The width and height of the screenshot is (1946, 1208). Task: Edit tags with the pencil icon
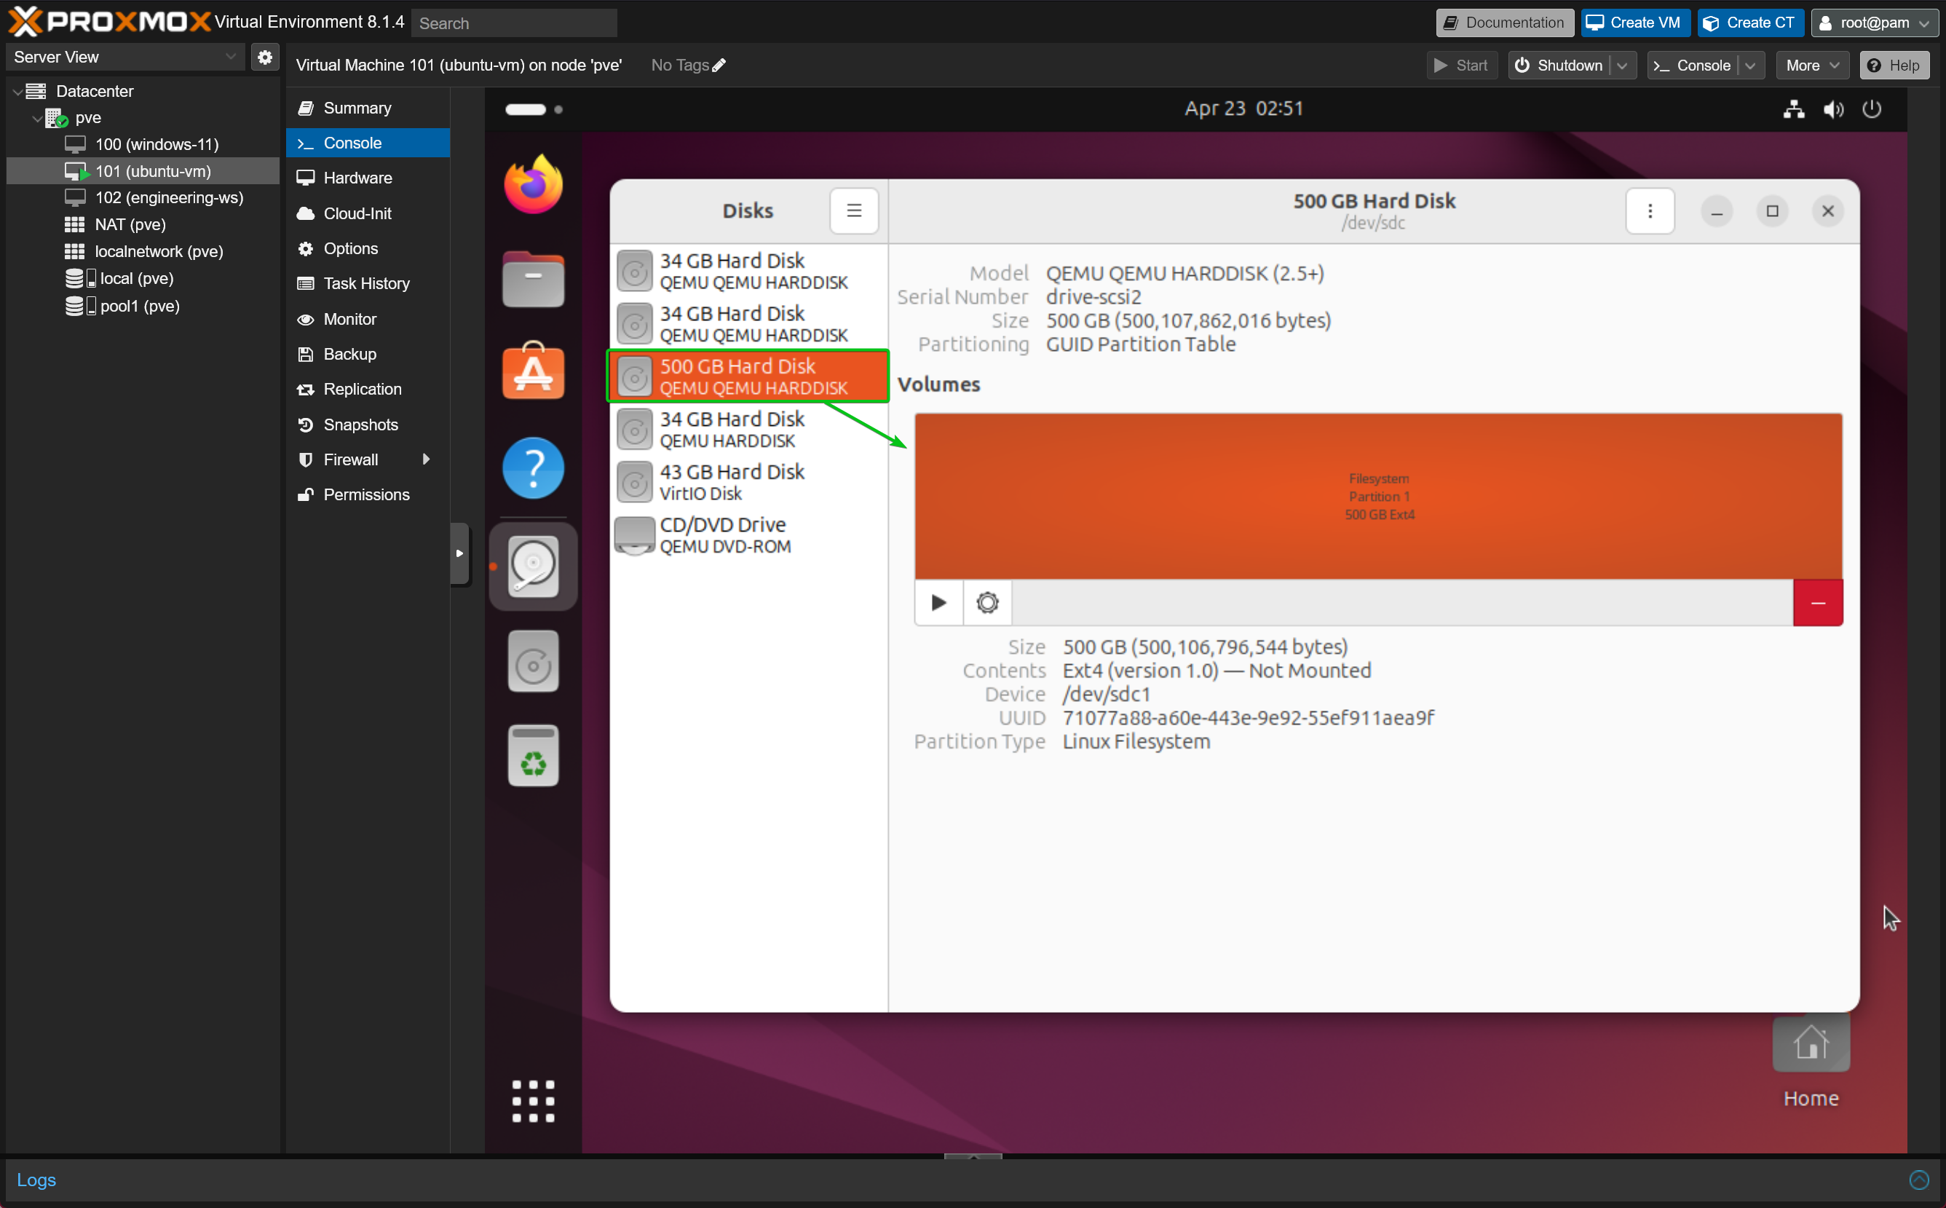[x=719, y=65]
